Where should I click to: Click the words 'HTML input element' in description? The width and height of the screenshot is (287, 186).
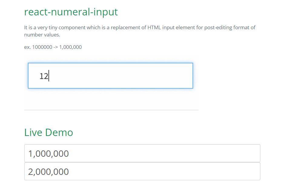170,28
